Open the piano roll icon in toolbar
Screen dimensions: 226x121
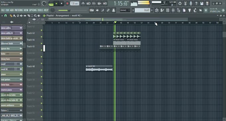pos(162,10)
